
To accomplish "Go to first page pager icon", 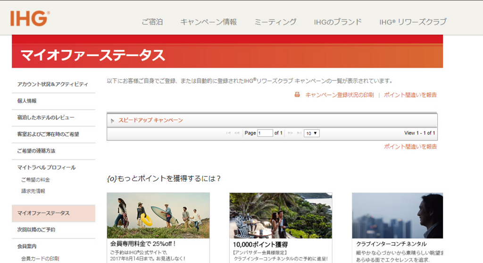I will click(228, 133).
